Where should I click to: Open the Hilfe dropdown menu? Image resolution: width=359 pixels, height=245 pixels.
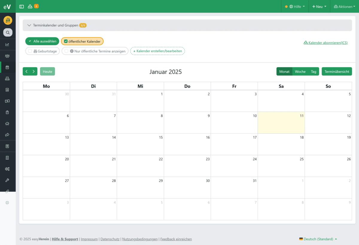[x=295, y=7]
